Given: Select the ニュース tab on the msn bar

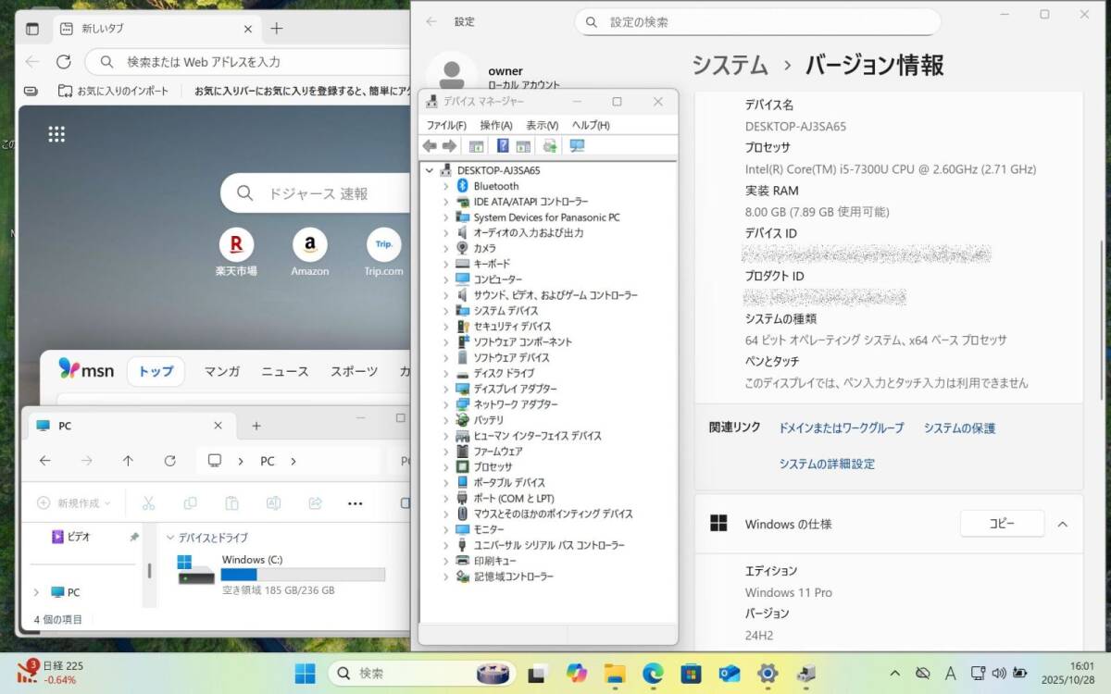Looking at the screenshot, I should (x=284, y=371).
